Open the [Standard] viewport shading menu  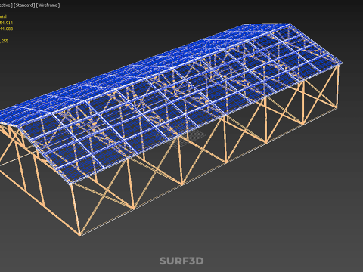(24, 5)
